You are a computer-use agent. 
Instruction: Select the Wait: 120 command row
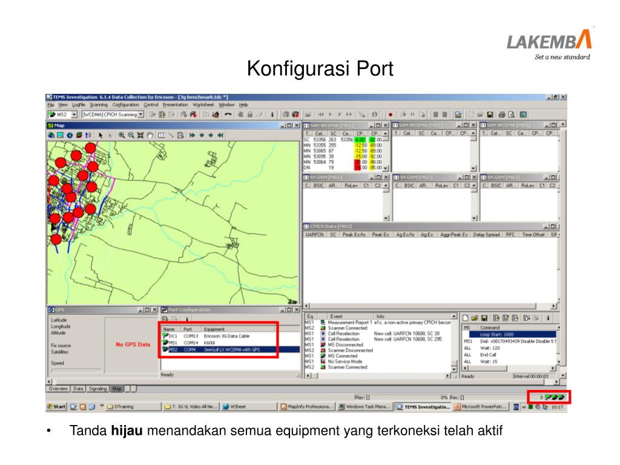pyautogui.click(x=509, y=348)
